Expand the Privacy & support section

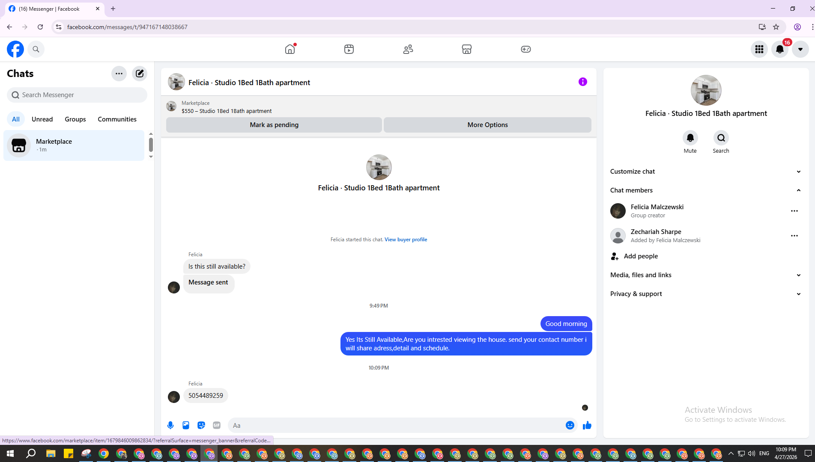tap(706, 294)
